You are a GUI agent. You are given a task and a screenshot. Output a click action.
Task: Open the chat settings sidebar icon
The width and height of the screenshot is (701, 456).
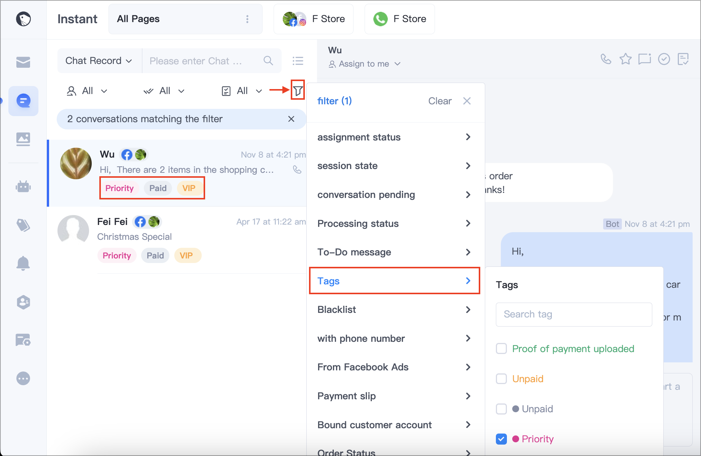[x=23, y=340]
